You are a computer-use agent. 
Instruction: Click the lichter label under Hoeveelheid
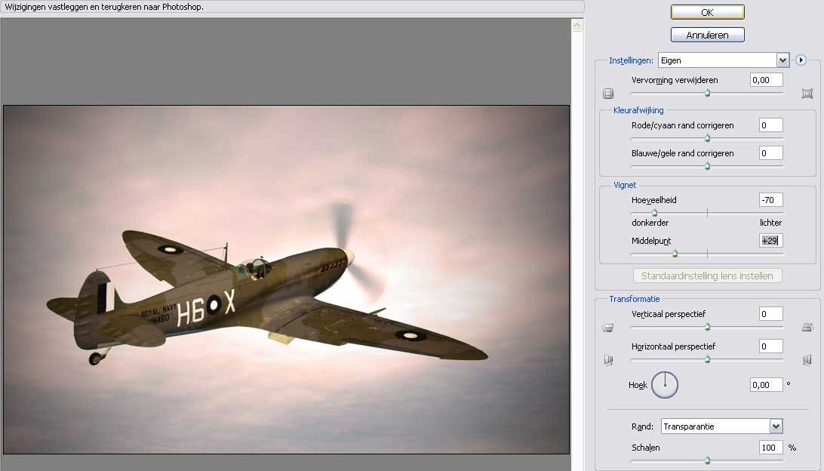[771, 223]
